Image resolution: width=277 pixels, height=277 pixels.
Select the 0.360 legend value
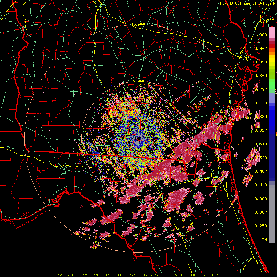tap(261, 199)
